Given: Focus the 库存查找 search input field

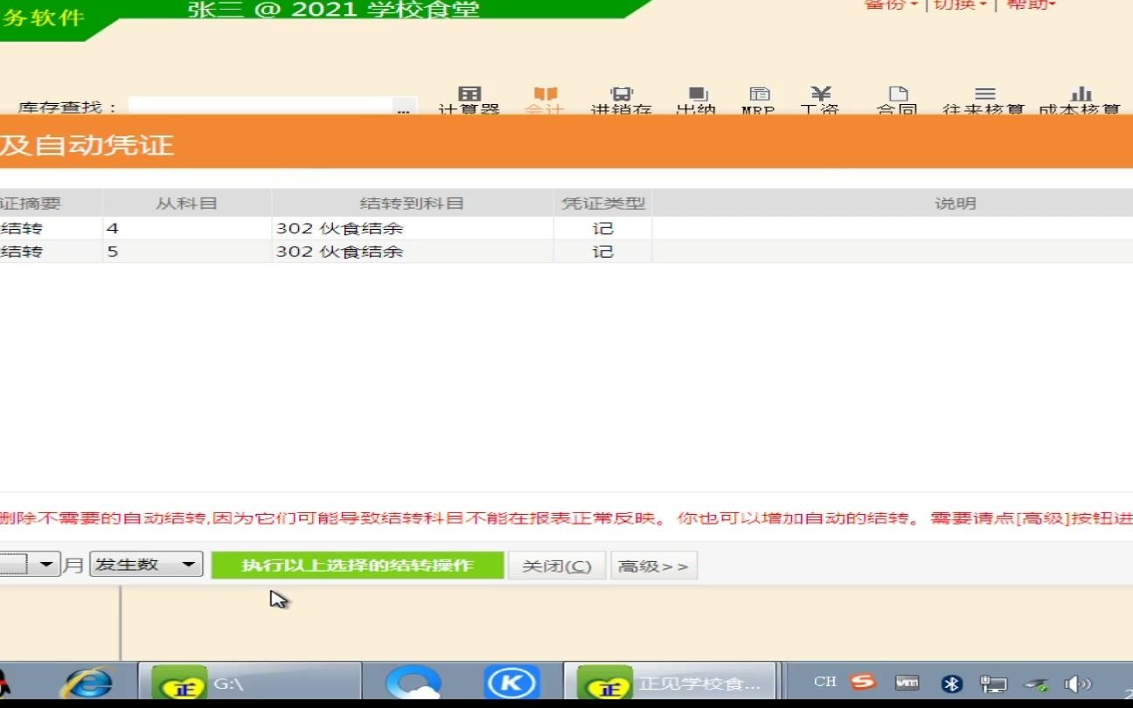Looking at the screenshot, I should 261,108.
